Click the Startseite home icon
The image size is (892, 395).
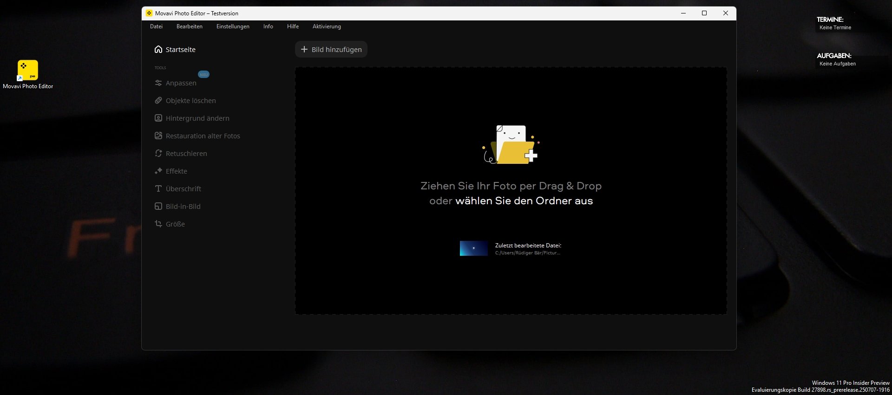point(158,49)
